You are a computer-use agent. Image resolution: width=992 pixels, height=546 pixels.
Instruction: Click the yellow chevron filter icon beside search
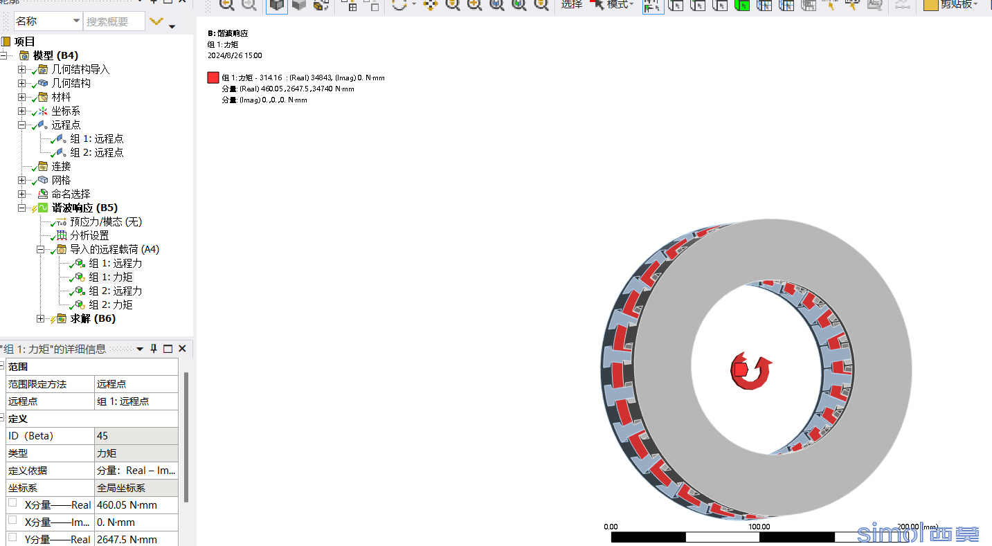pyautogui.click(x=156, y=21)
